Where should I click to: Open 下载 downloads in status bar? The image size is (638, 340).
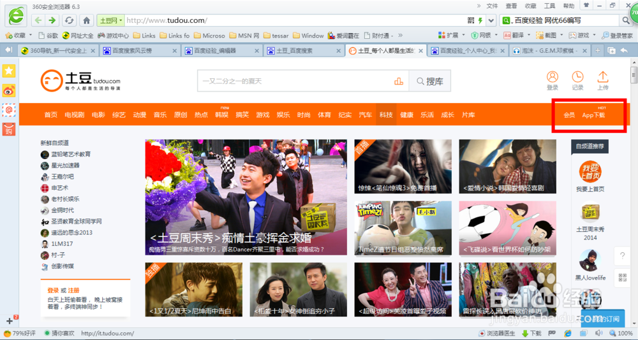(532, 333)
